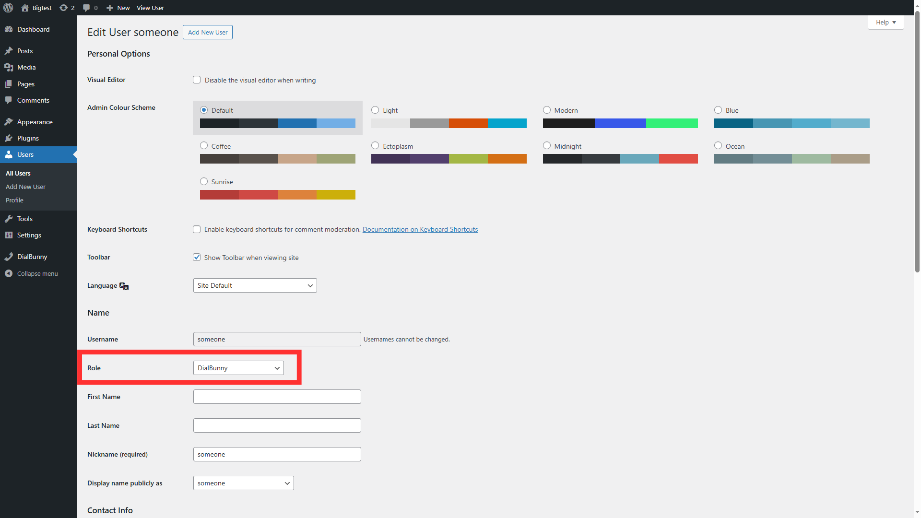Click View User in the admin bar

tap(150, 8)
